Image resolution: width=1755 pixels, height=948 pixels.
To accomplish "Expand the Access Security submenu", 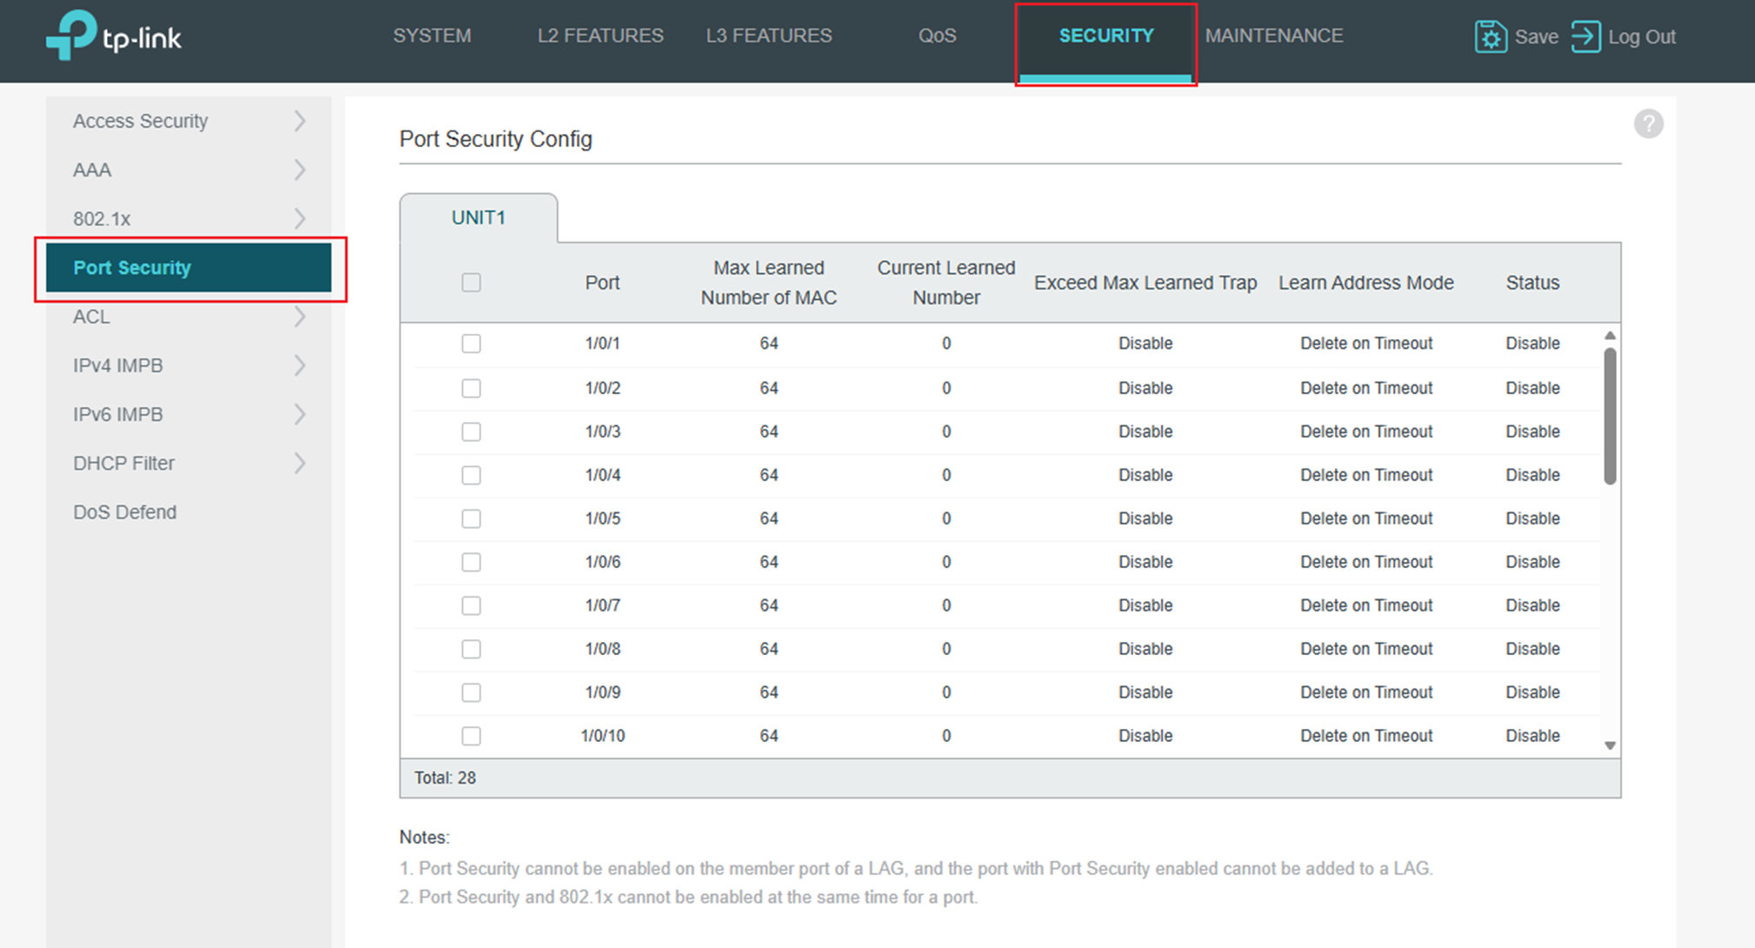I will point(301,121).
